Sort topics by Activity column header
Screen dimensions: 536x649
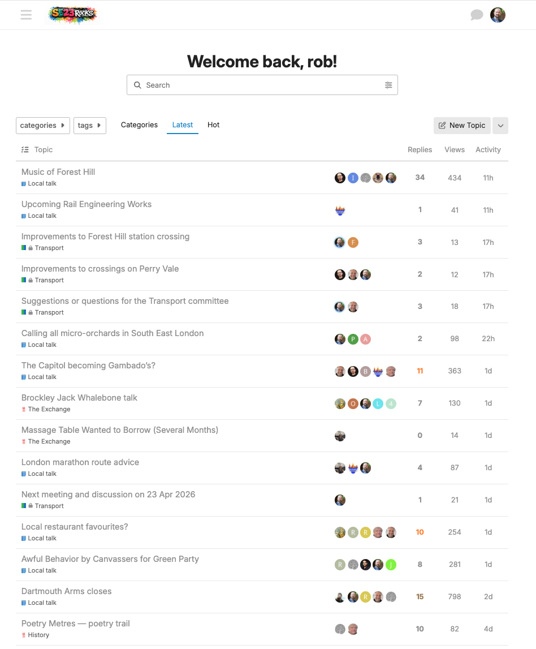488,150
